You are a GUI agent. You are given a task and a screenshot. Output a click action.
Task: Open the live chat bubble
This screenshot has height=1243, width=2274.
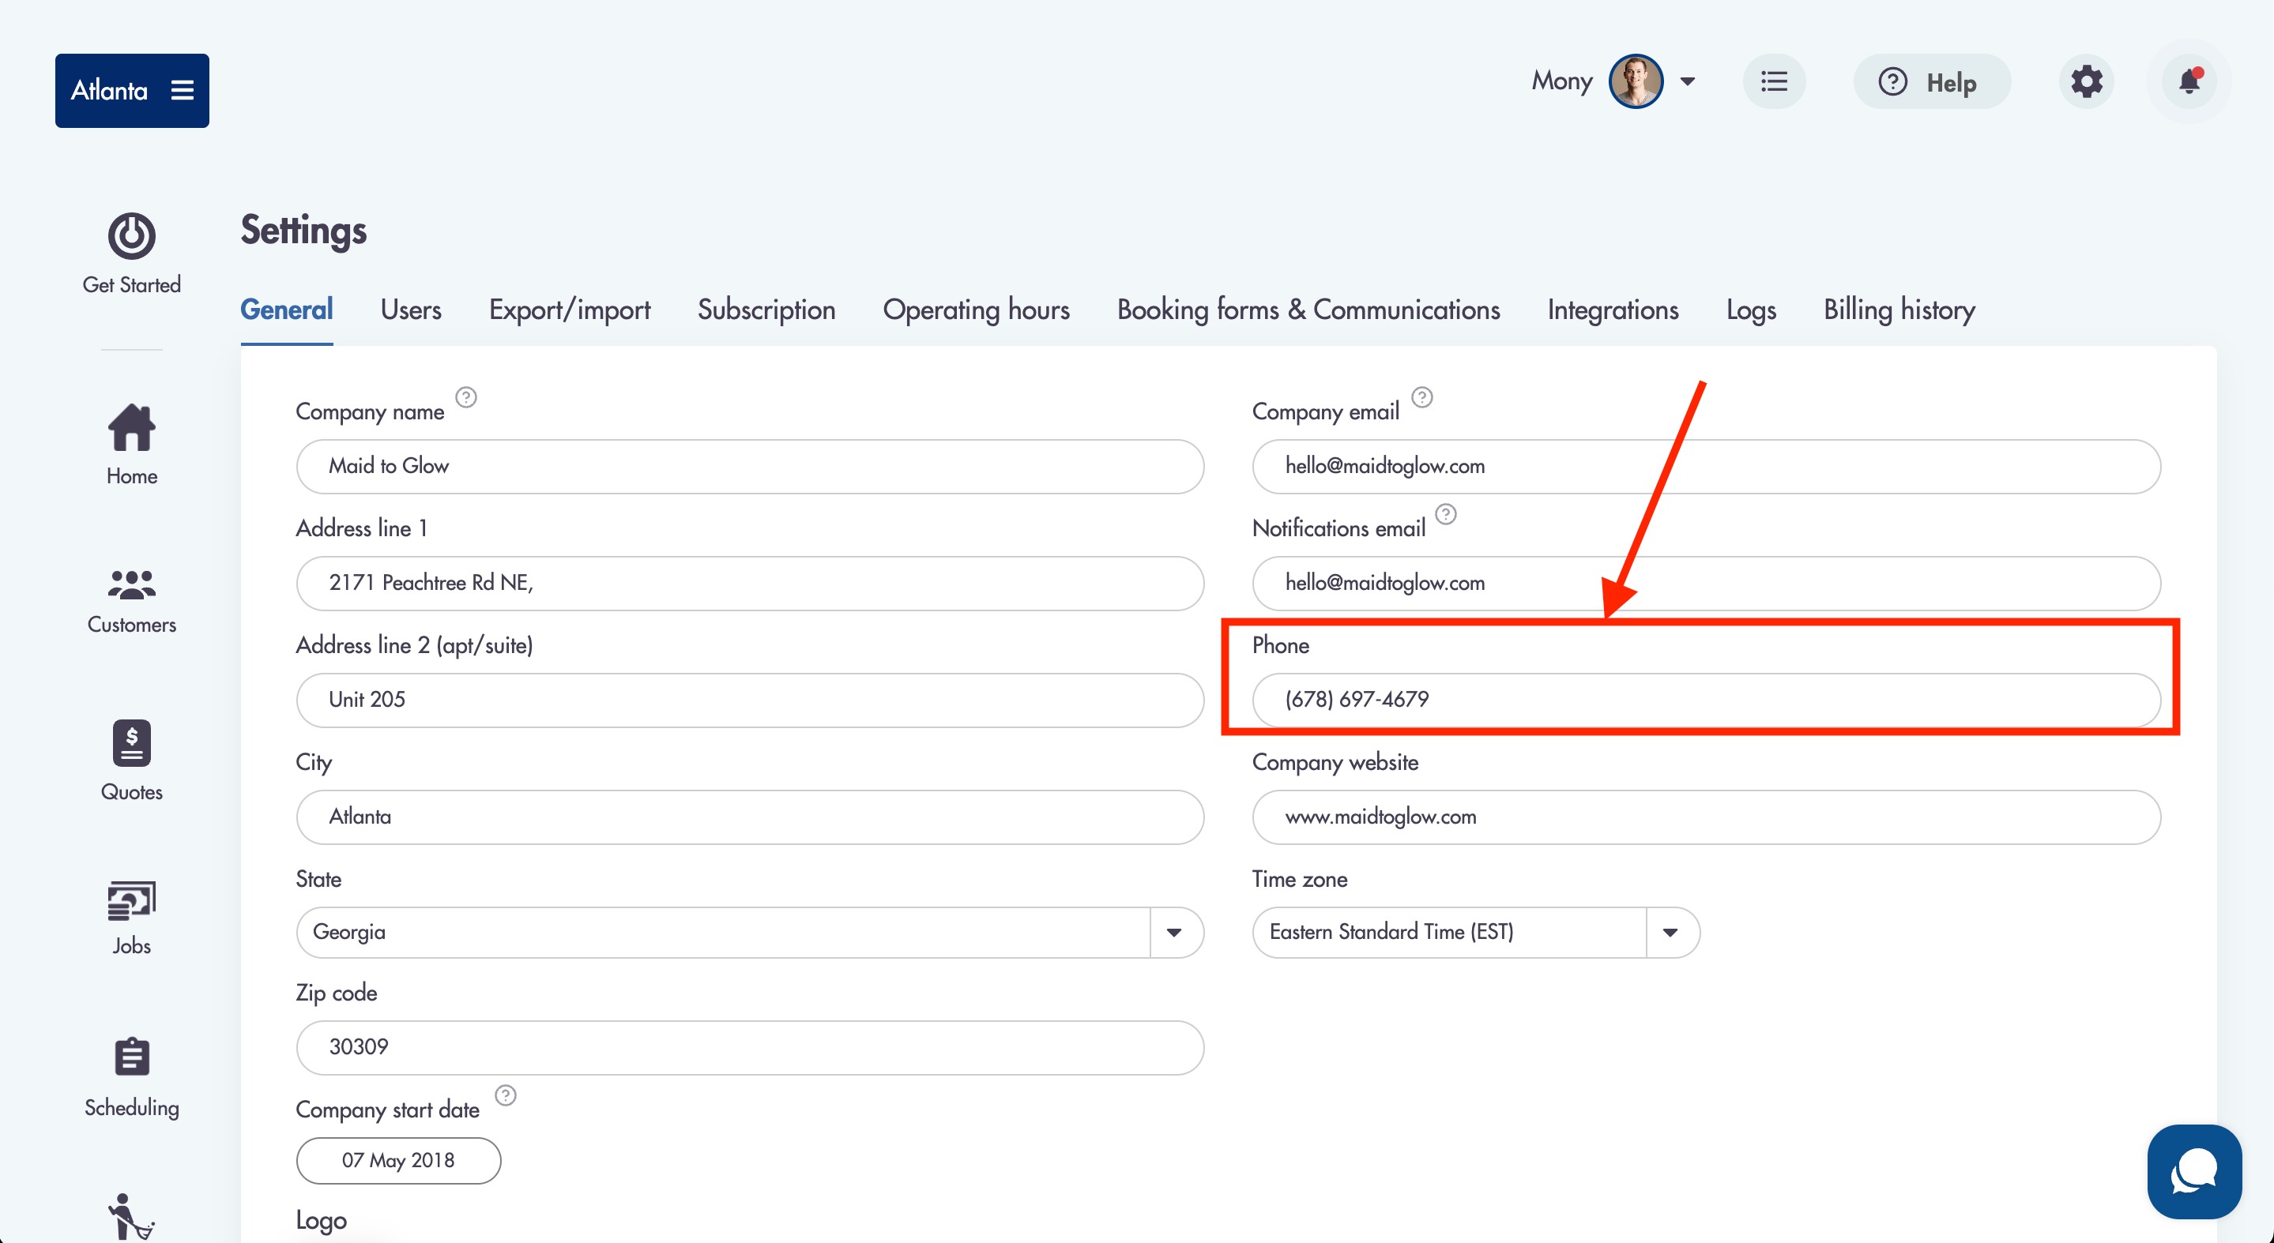2194,1173
